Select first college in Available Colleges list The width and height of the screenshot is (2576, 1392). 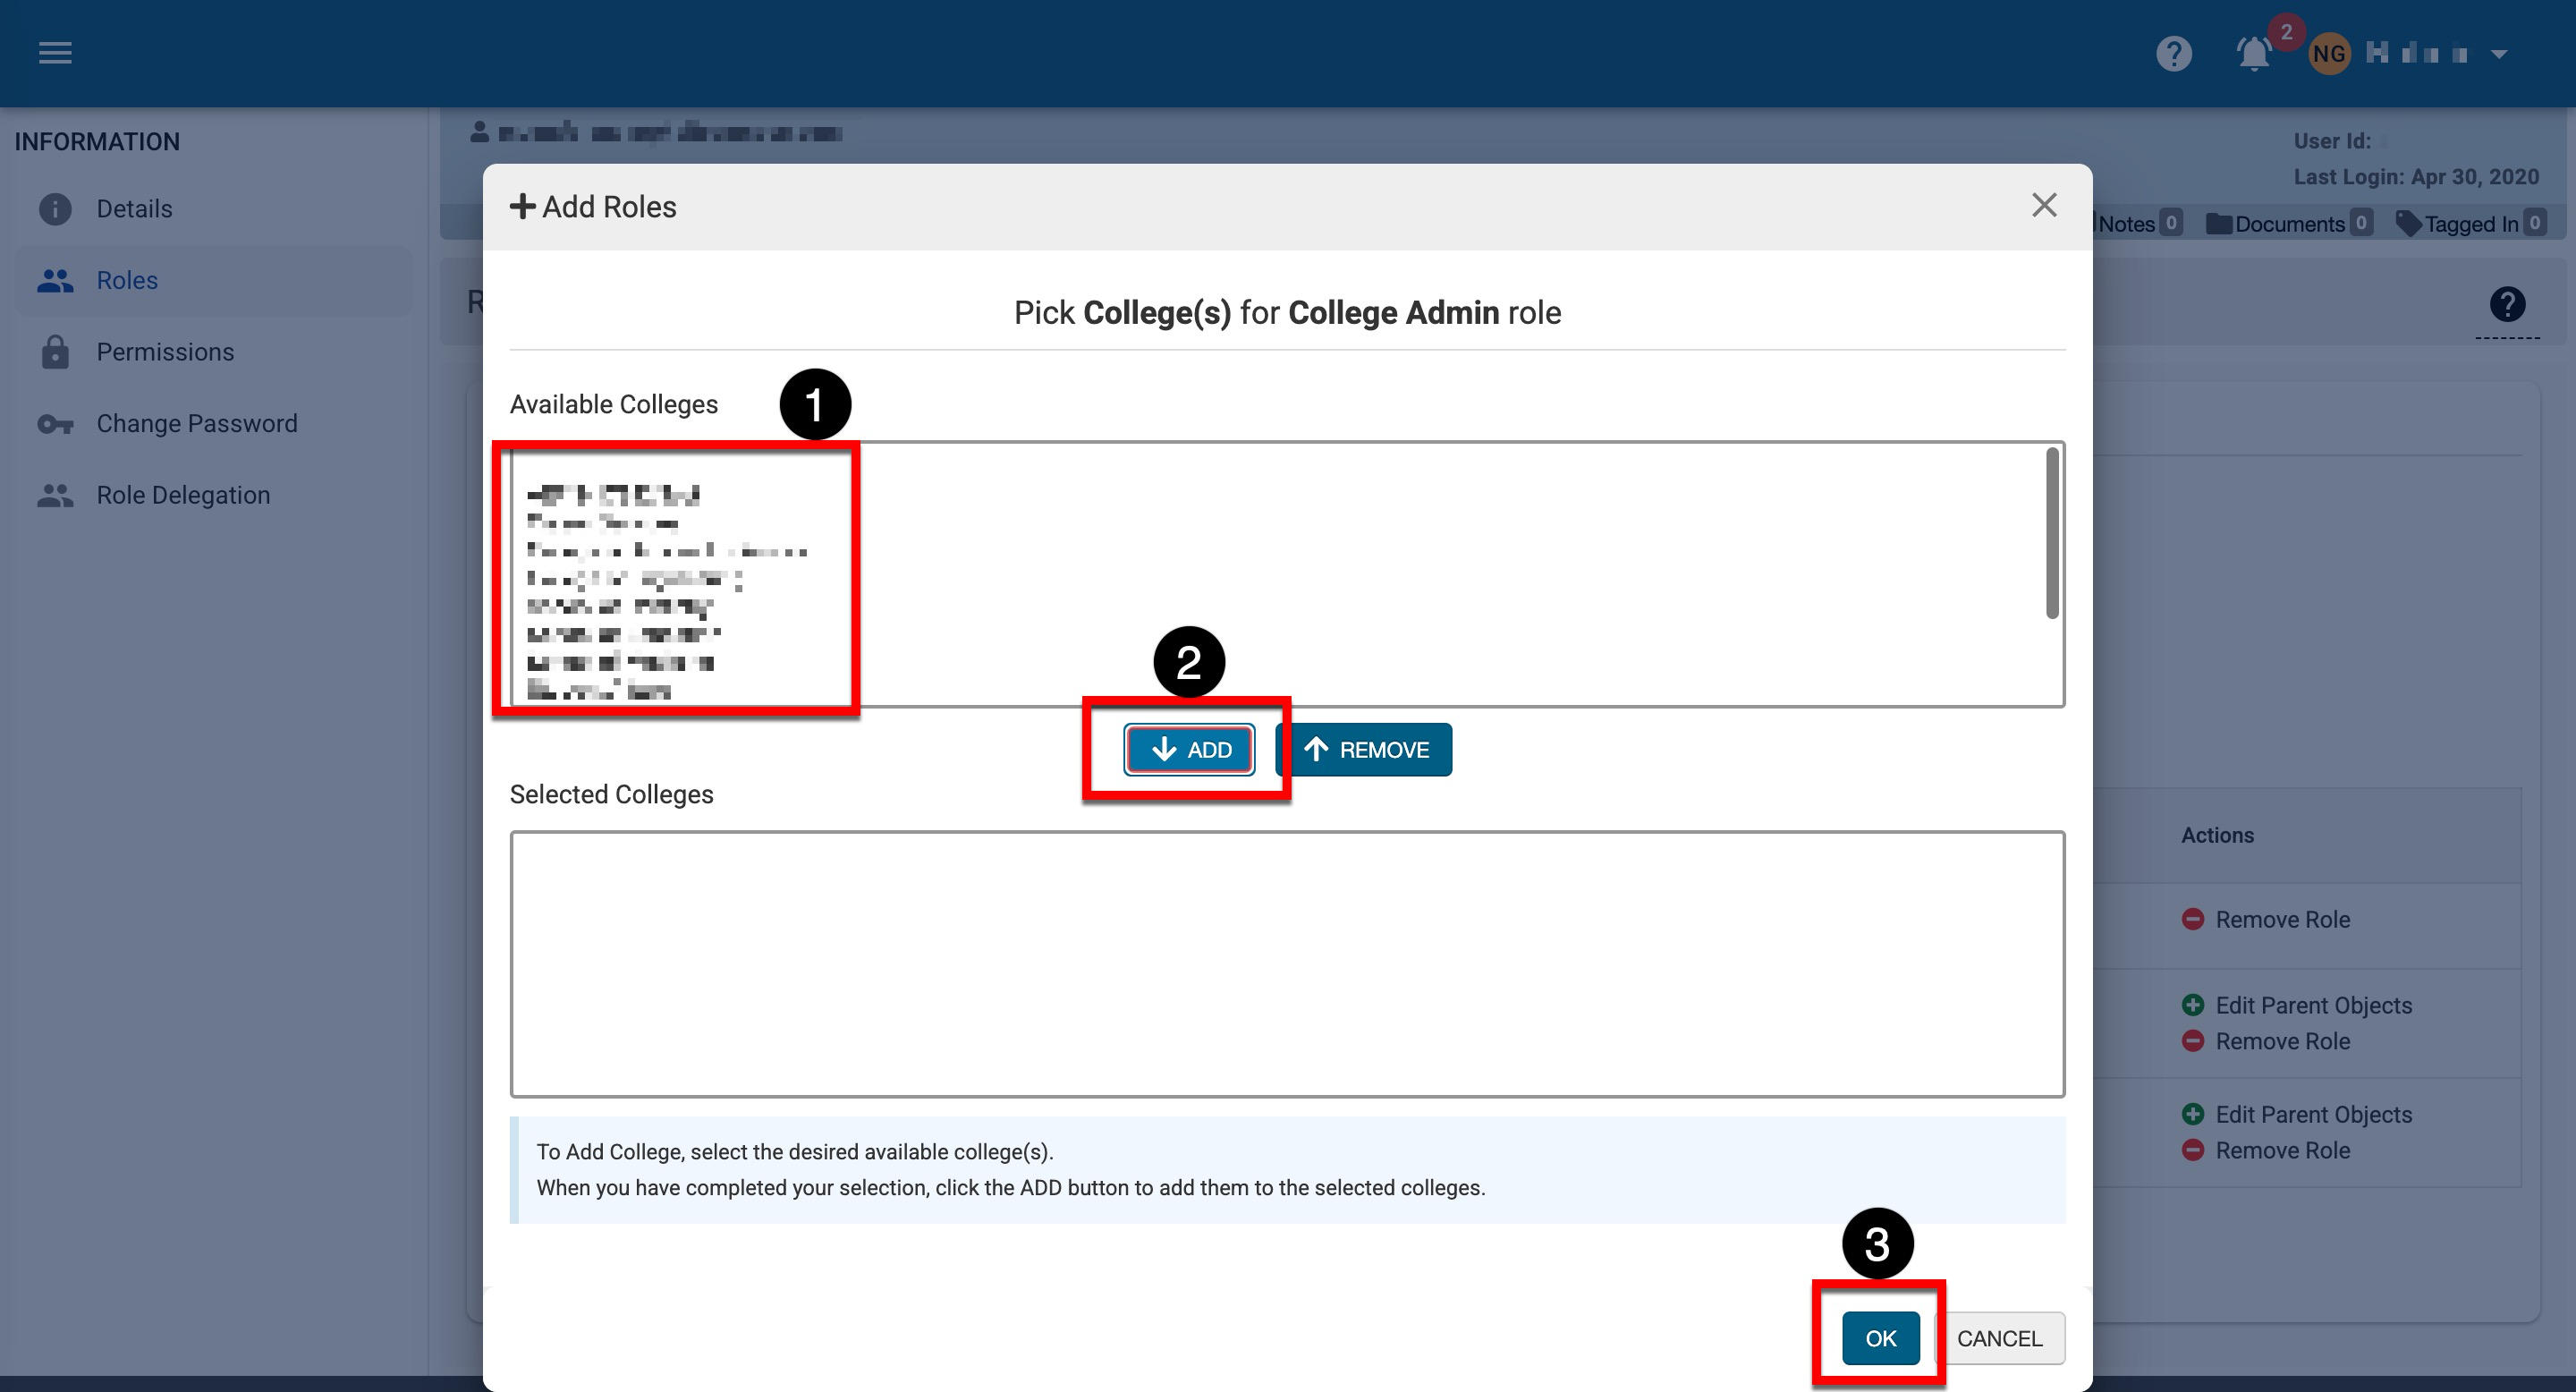pos(614,494)
